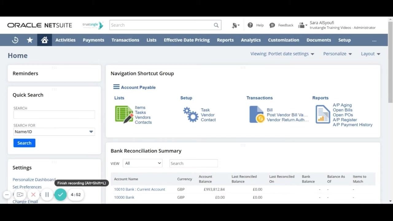Click the global Search input field
Screen dimensions: 393x221
[165, 25]
